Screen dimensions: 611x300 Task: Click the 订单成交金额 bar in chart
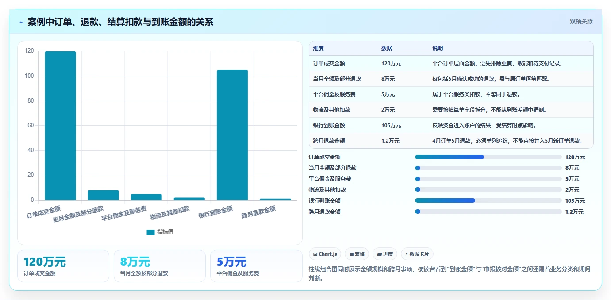[x=60, y=126]
